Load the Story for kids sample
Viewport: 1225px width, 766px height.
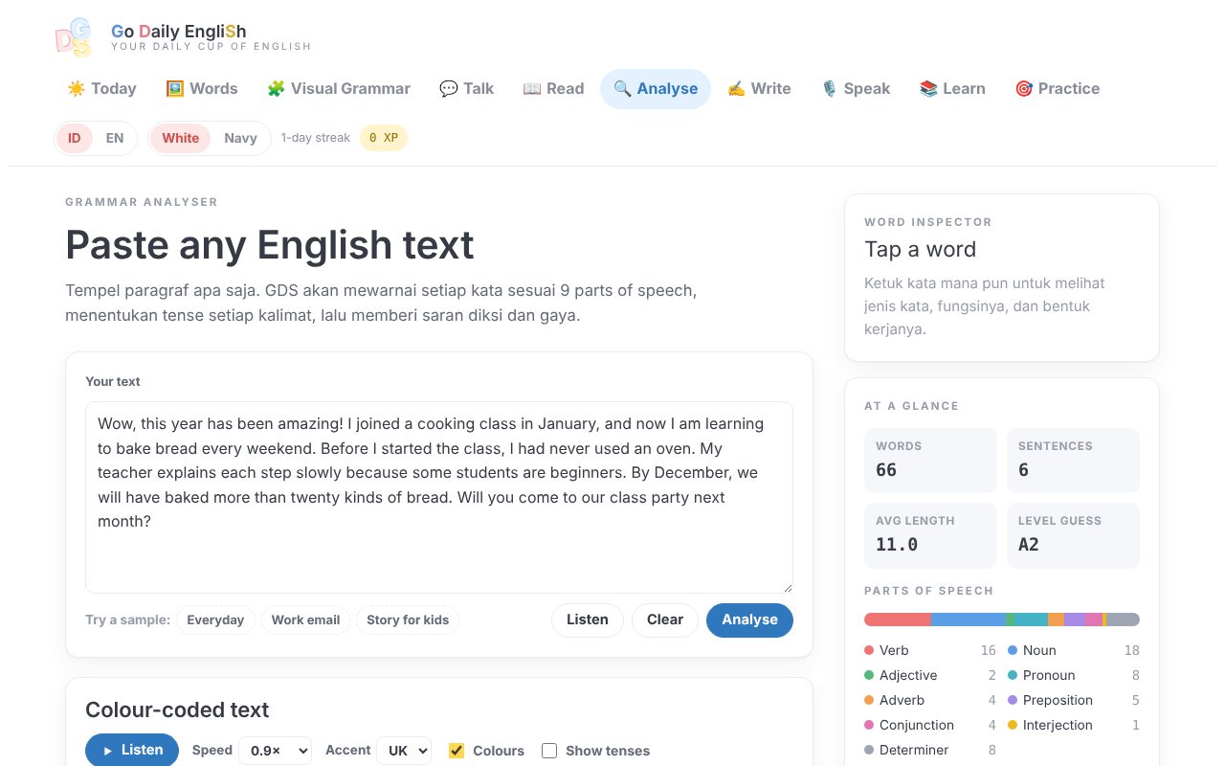pyautogui.click(x=408, y=620)
